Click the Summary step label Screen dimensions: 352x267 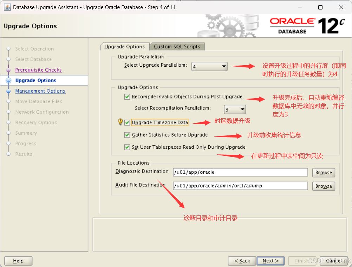(x=26, y=133)
